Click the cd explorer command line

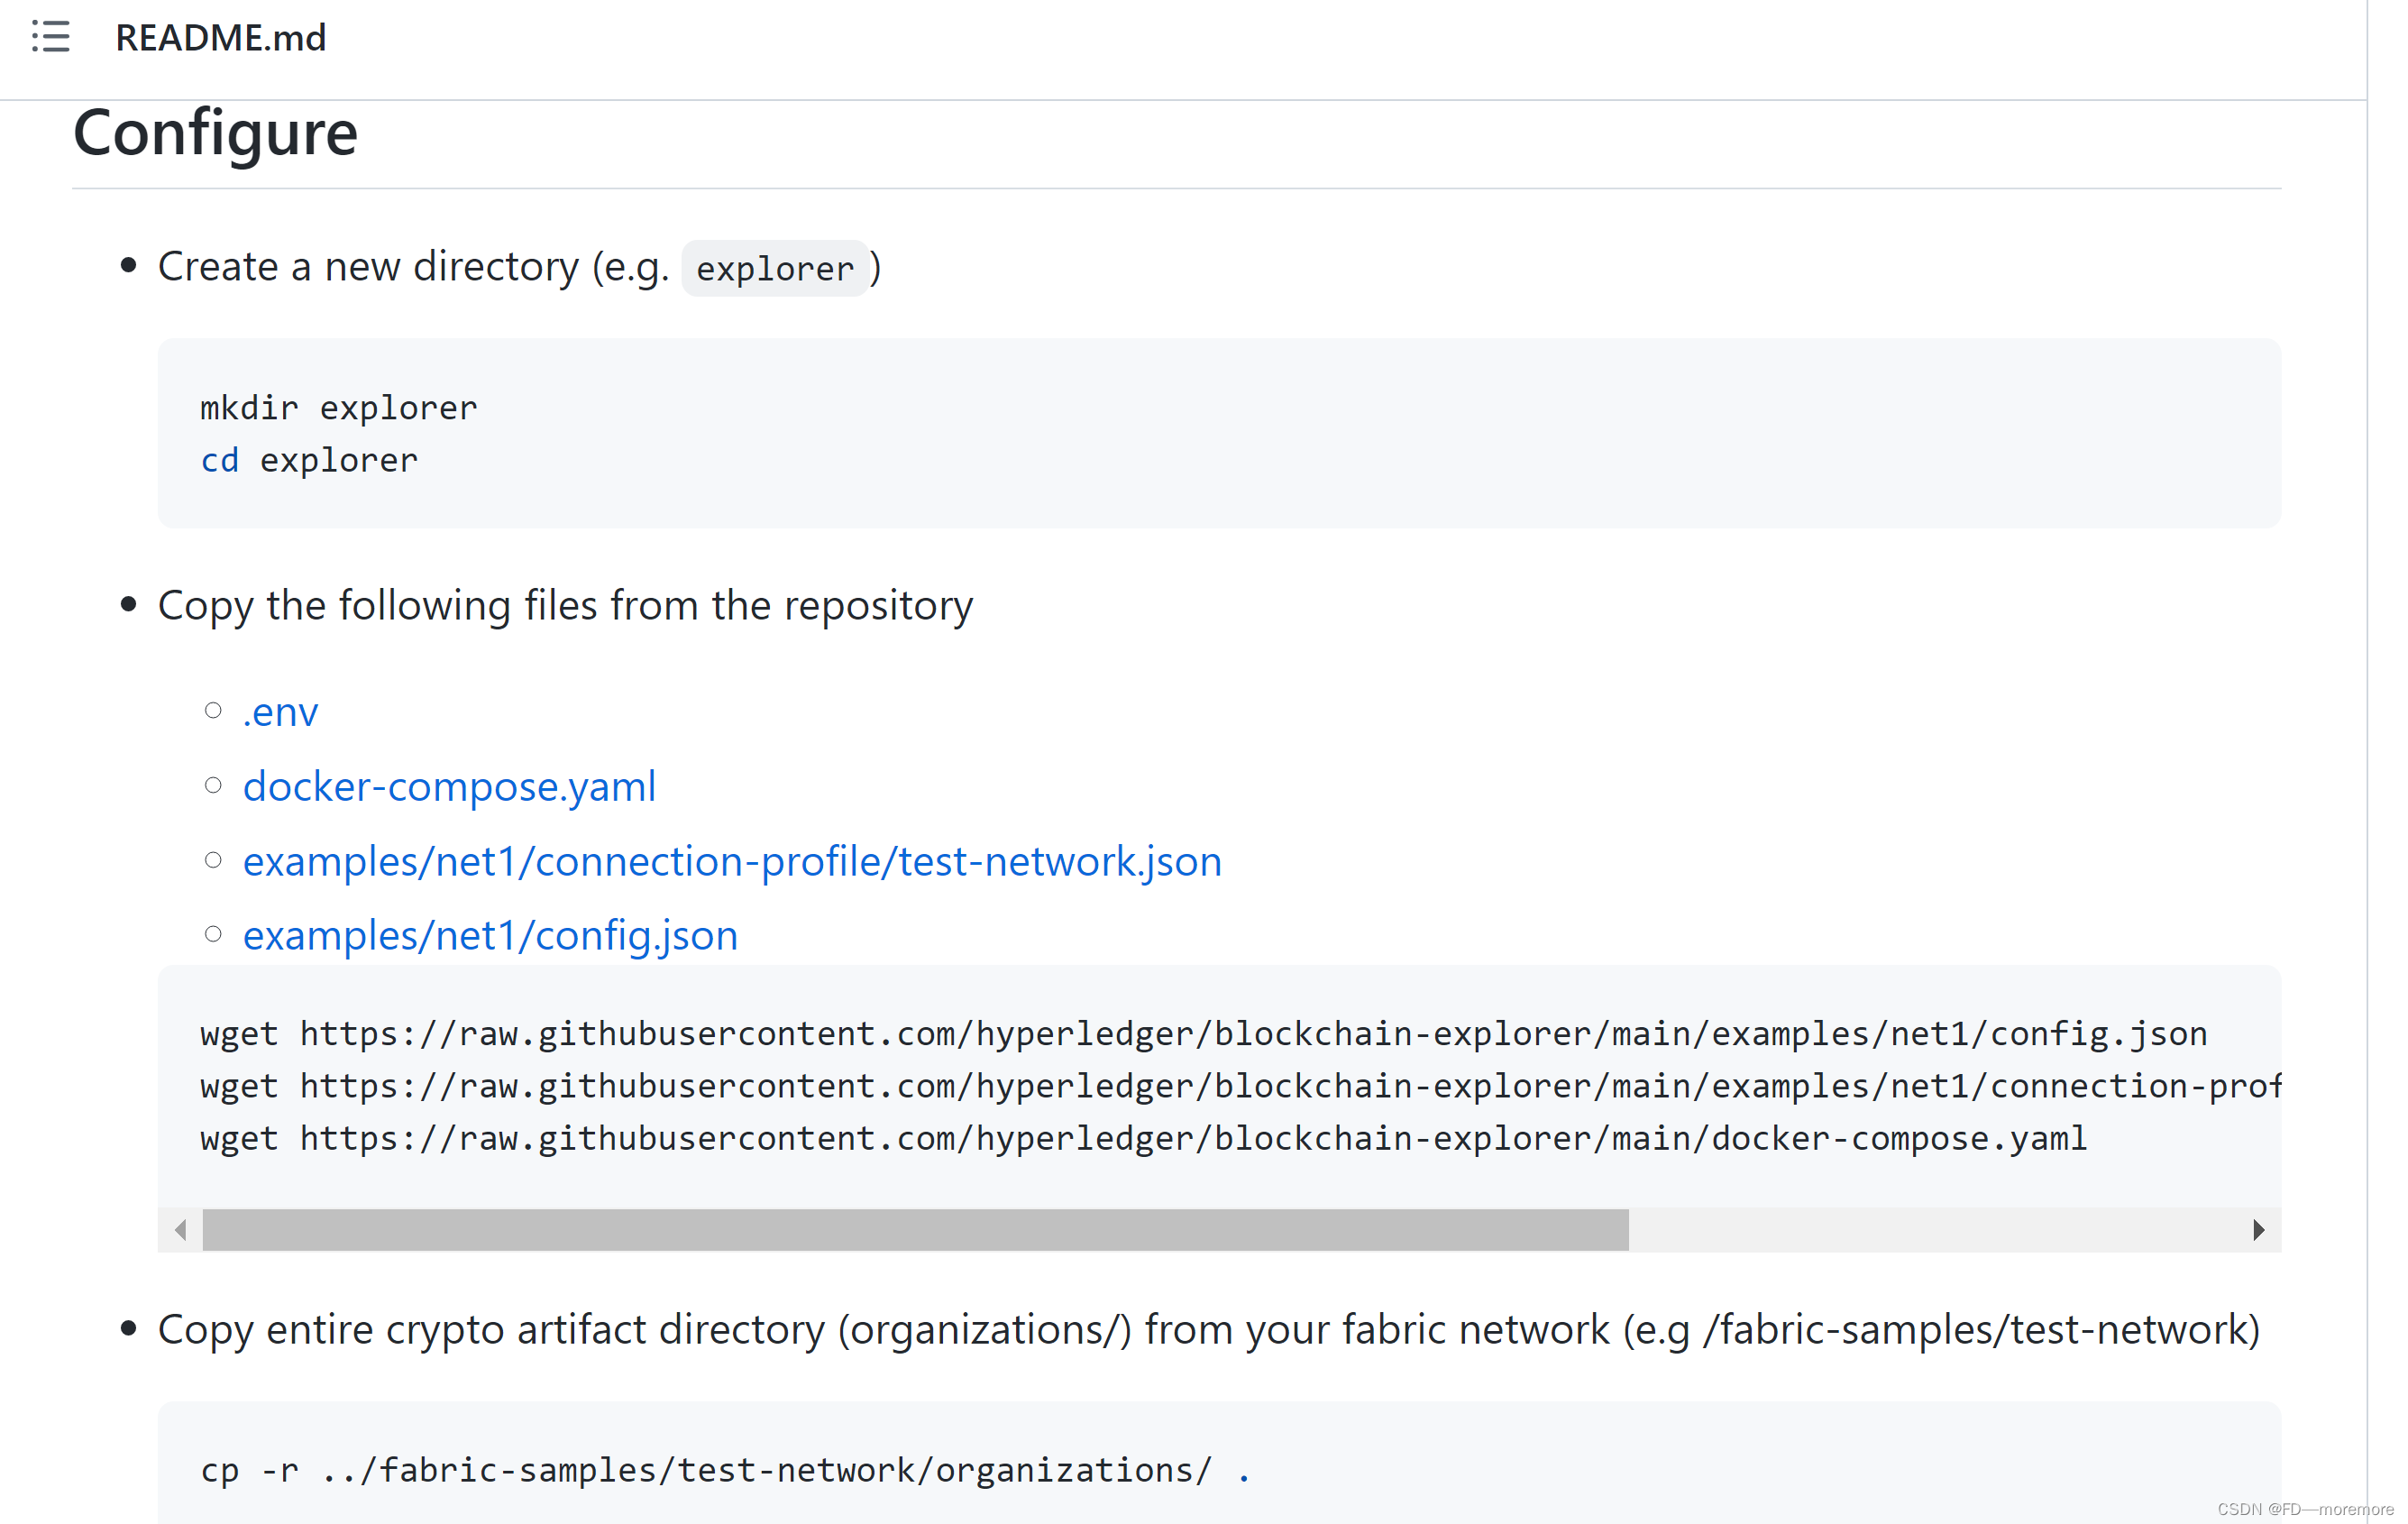[308, 461]
